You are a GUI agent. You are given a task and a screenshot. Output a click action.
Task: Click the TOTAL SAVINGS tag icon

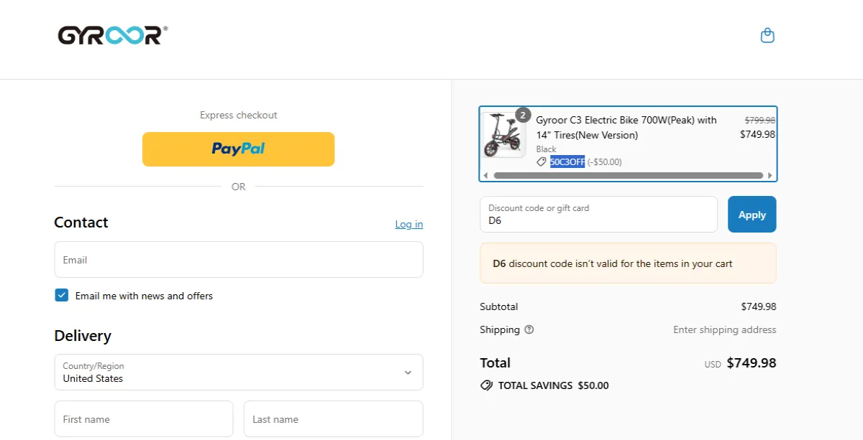coord(488,385)
